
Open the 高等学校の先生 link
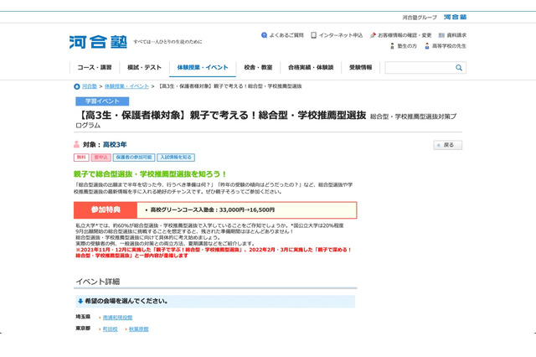pyautogui.click(x=449, y=46)
